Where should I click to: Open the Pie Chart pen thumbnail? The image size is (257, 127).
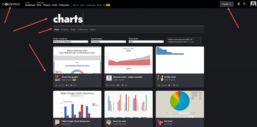click(x=180, y=104)
